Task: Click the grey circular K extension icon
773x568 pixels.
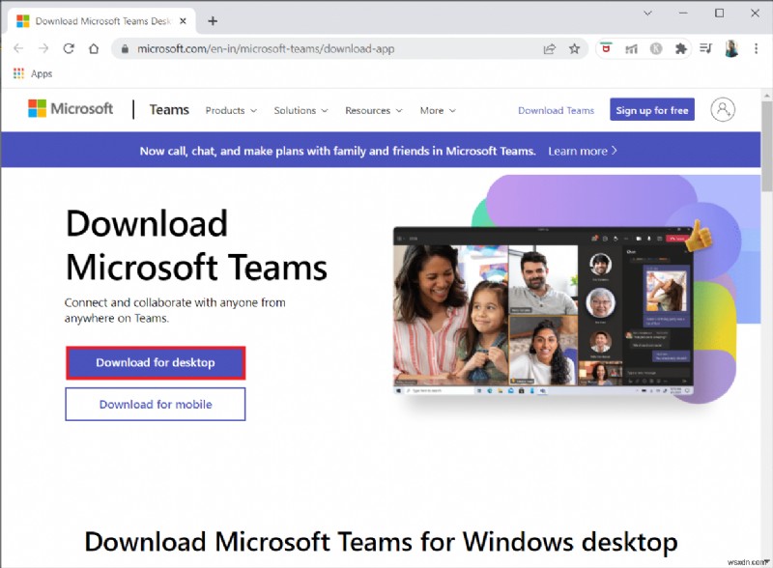Action: (656, 49)
